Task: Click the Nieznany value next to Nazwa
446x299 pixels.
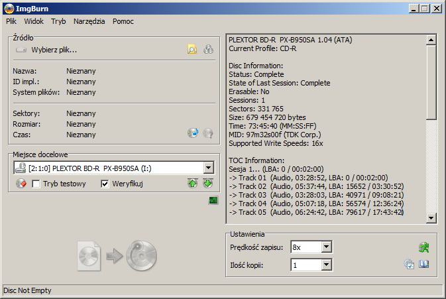Action: tap(81, 71)
